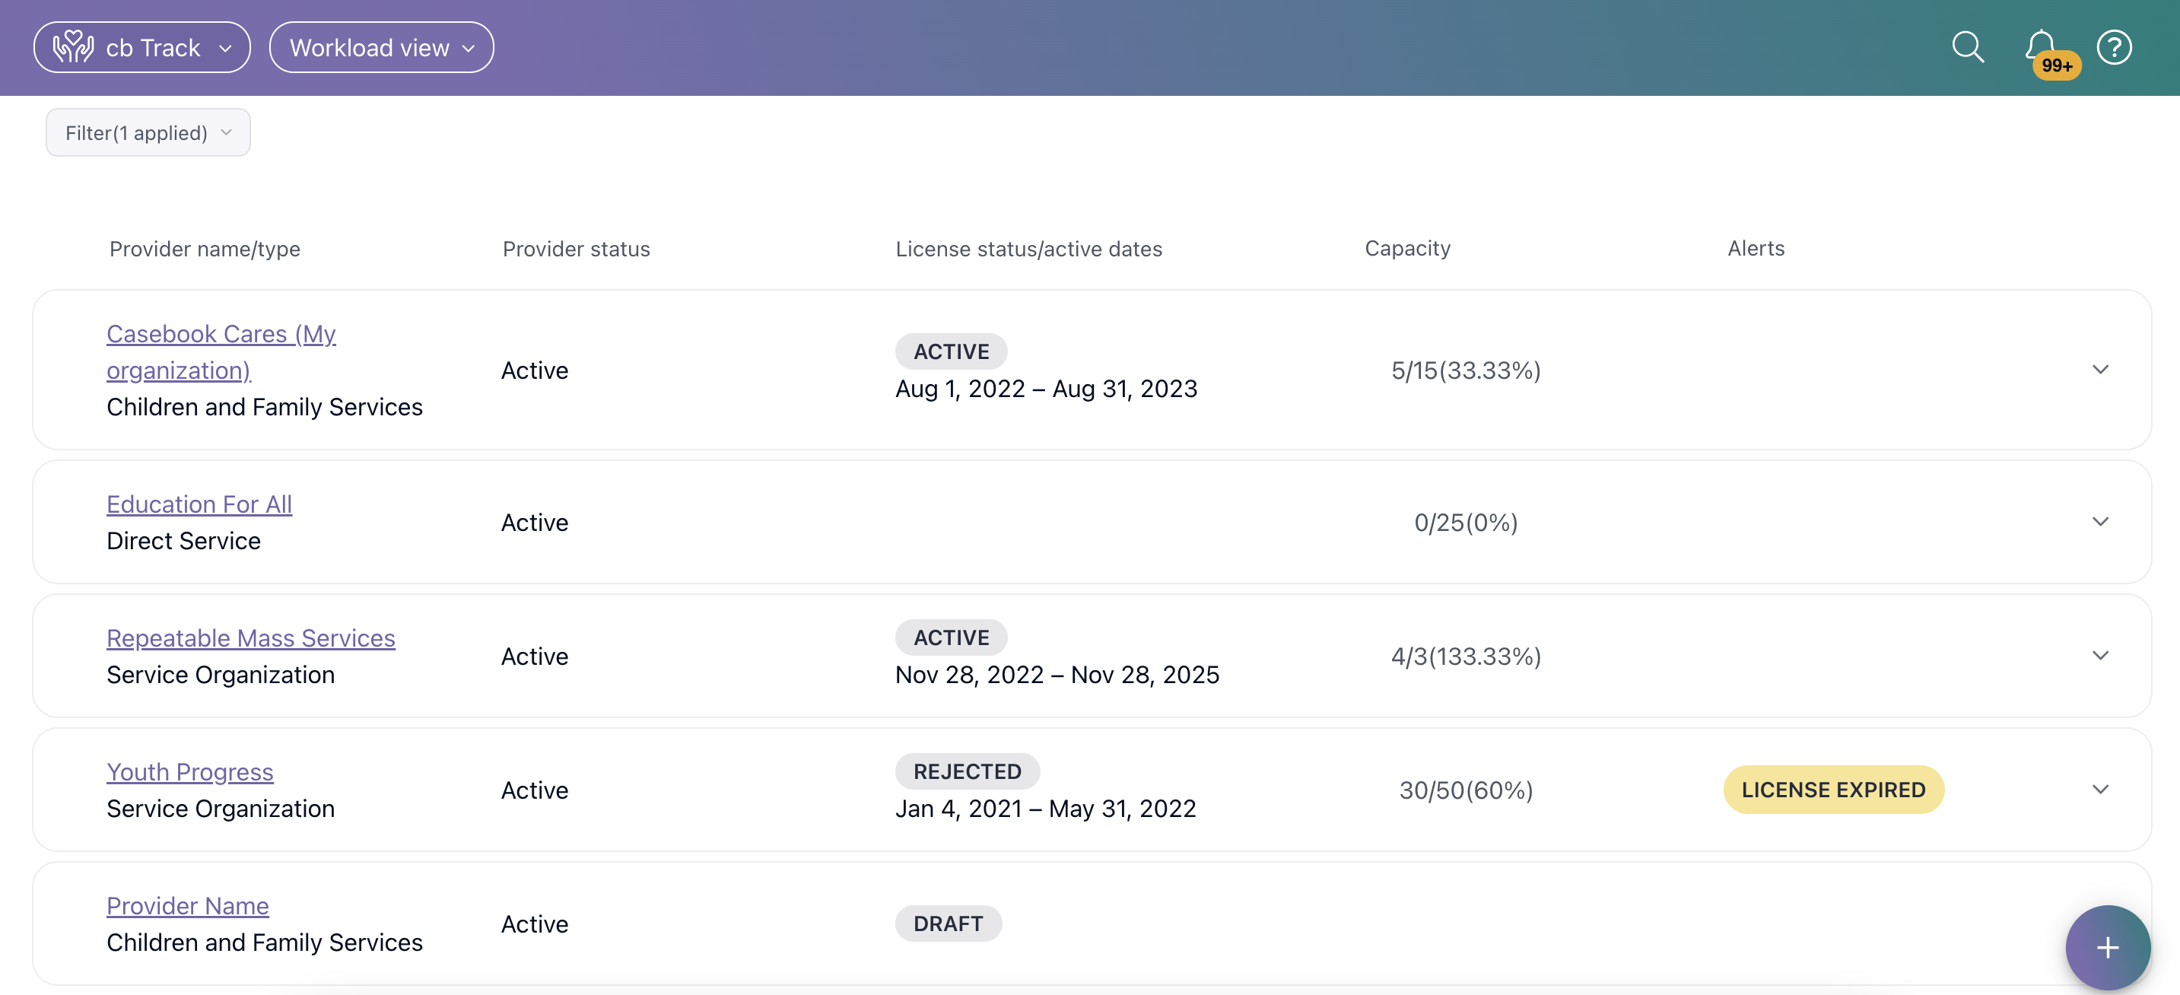
Task: Open the help question mark icon
Action: pyautogui.click(x=2113, y=47)
